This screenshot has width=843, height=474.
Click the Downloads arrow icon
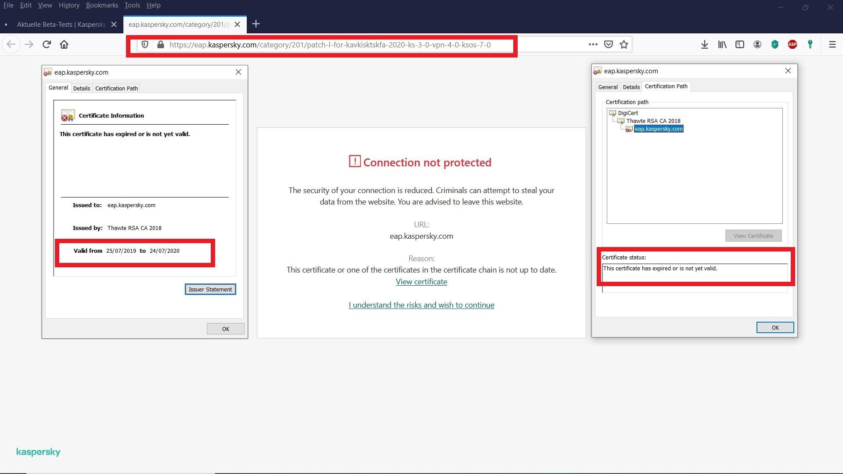704,44
